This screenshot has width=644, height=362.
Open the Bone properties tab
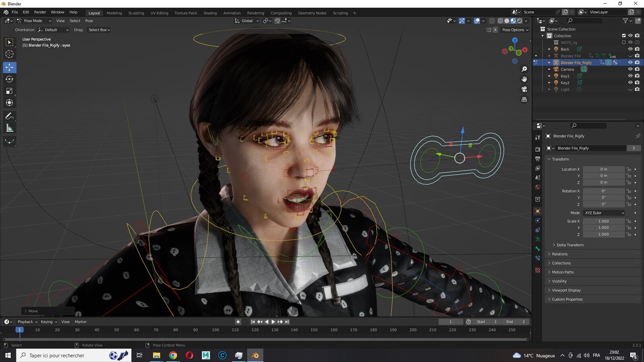(538, 249)
